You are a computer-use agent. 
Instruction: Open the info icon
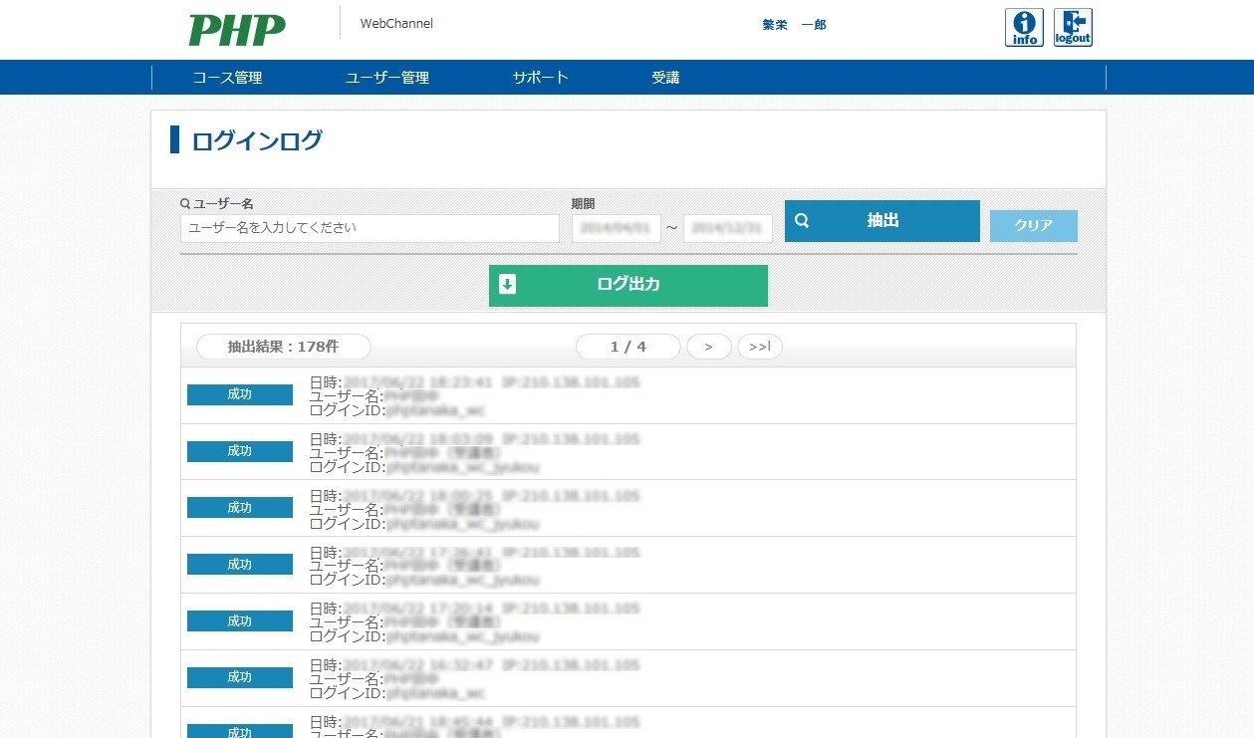(x=1024, y=28)
